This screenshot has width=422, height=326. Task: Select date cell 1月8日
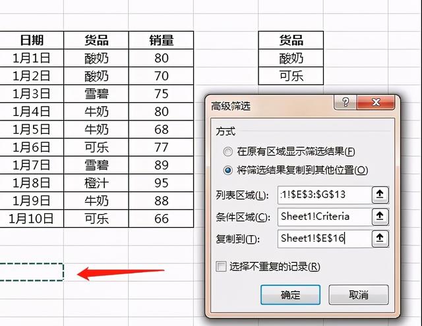point(32,183)
